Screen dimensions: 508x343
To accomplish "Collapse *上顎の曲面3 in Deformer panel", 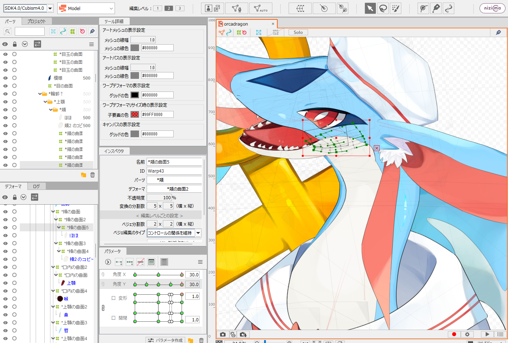I will coord(53,322).
